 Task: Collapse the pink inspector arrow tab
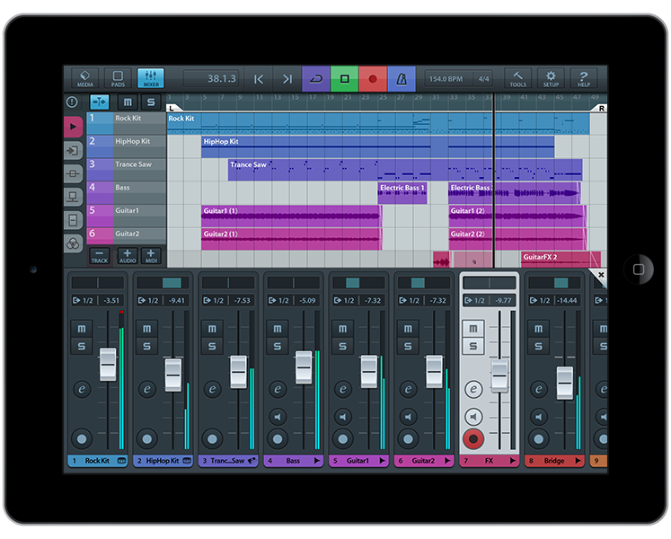(73, 127)
